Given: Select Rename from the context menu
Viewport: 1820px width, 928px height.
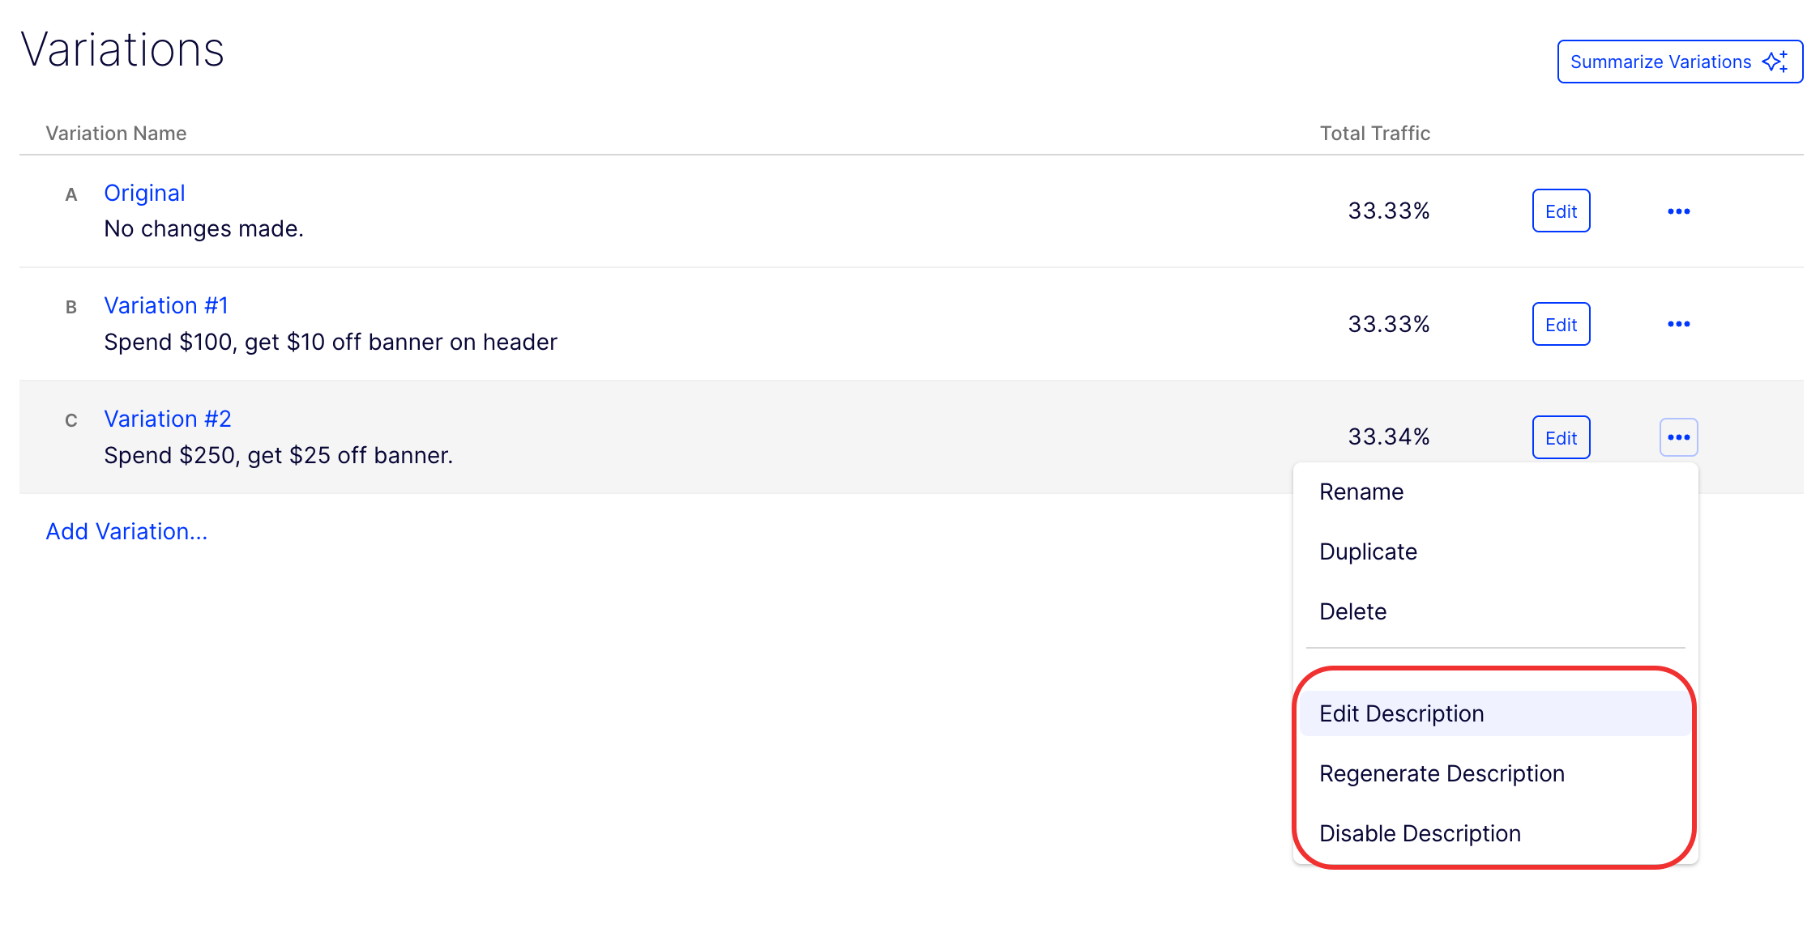Looking at the screenshot, I should [x=1361, y=492].
